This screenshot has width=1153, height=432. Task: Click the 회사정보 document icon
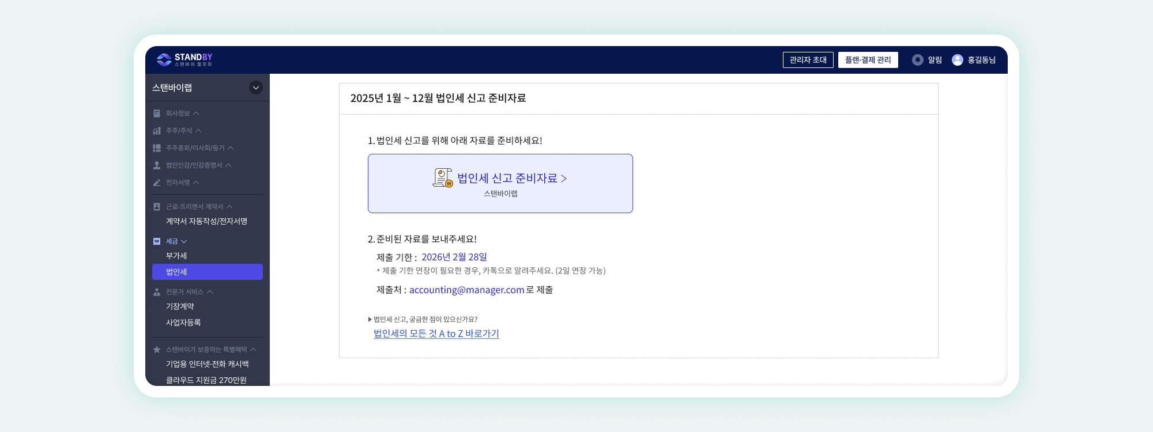[157, 113]
